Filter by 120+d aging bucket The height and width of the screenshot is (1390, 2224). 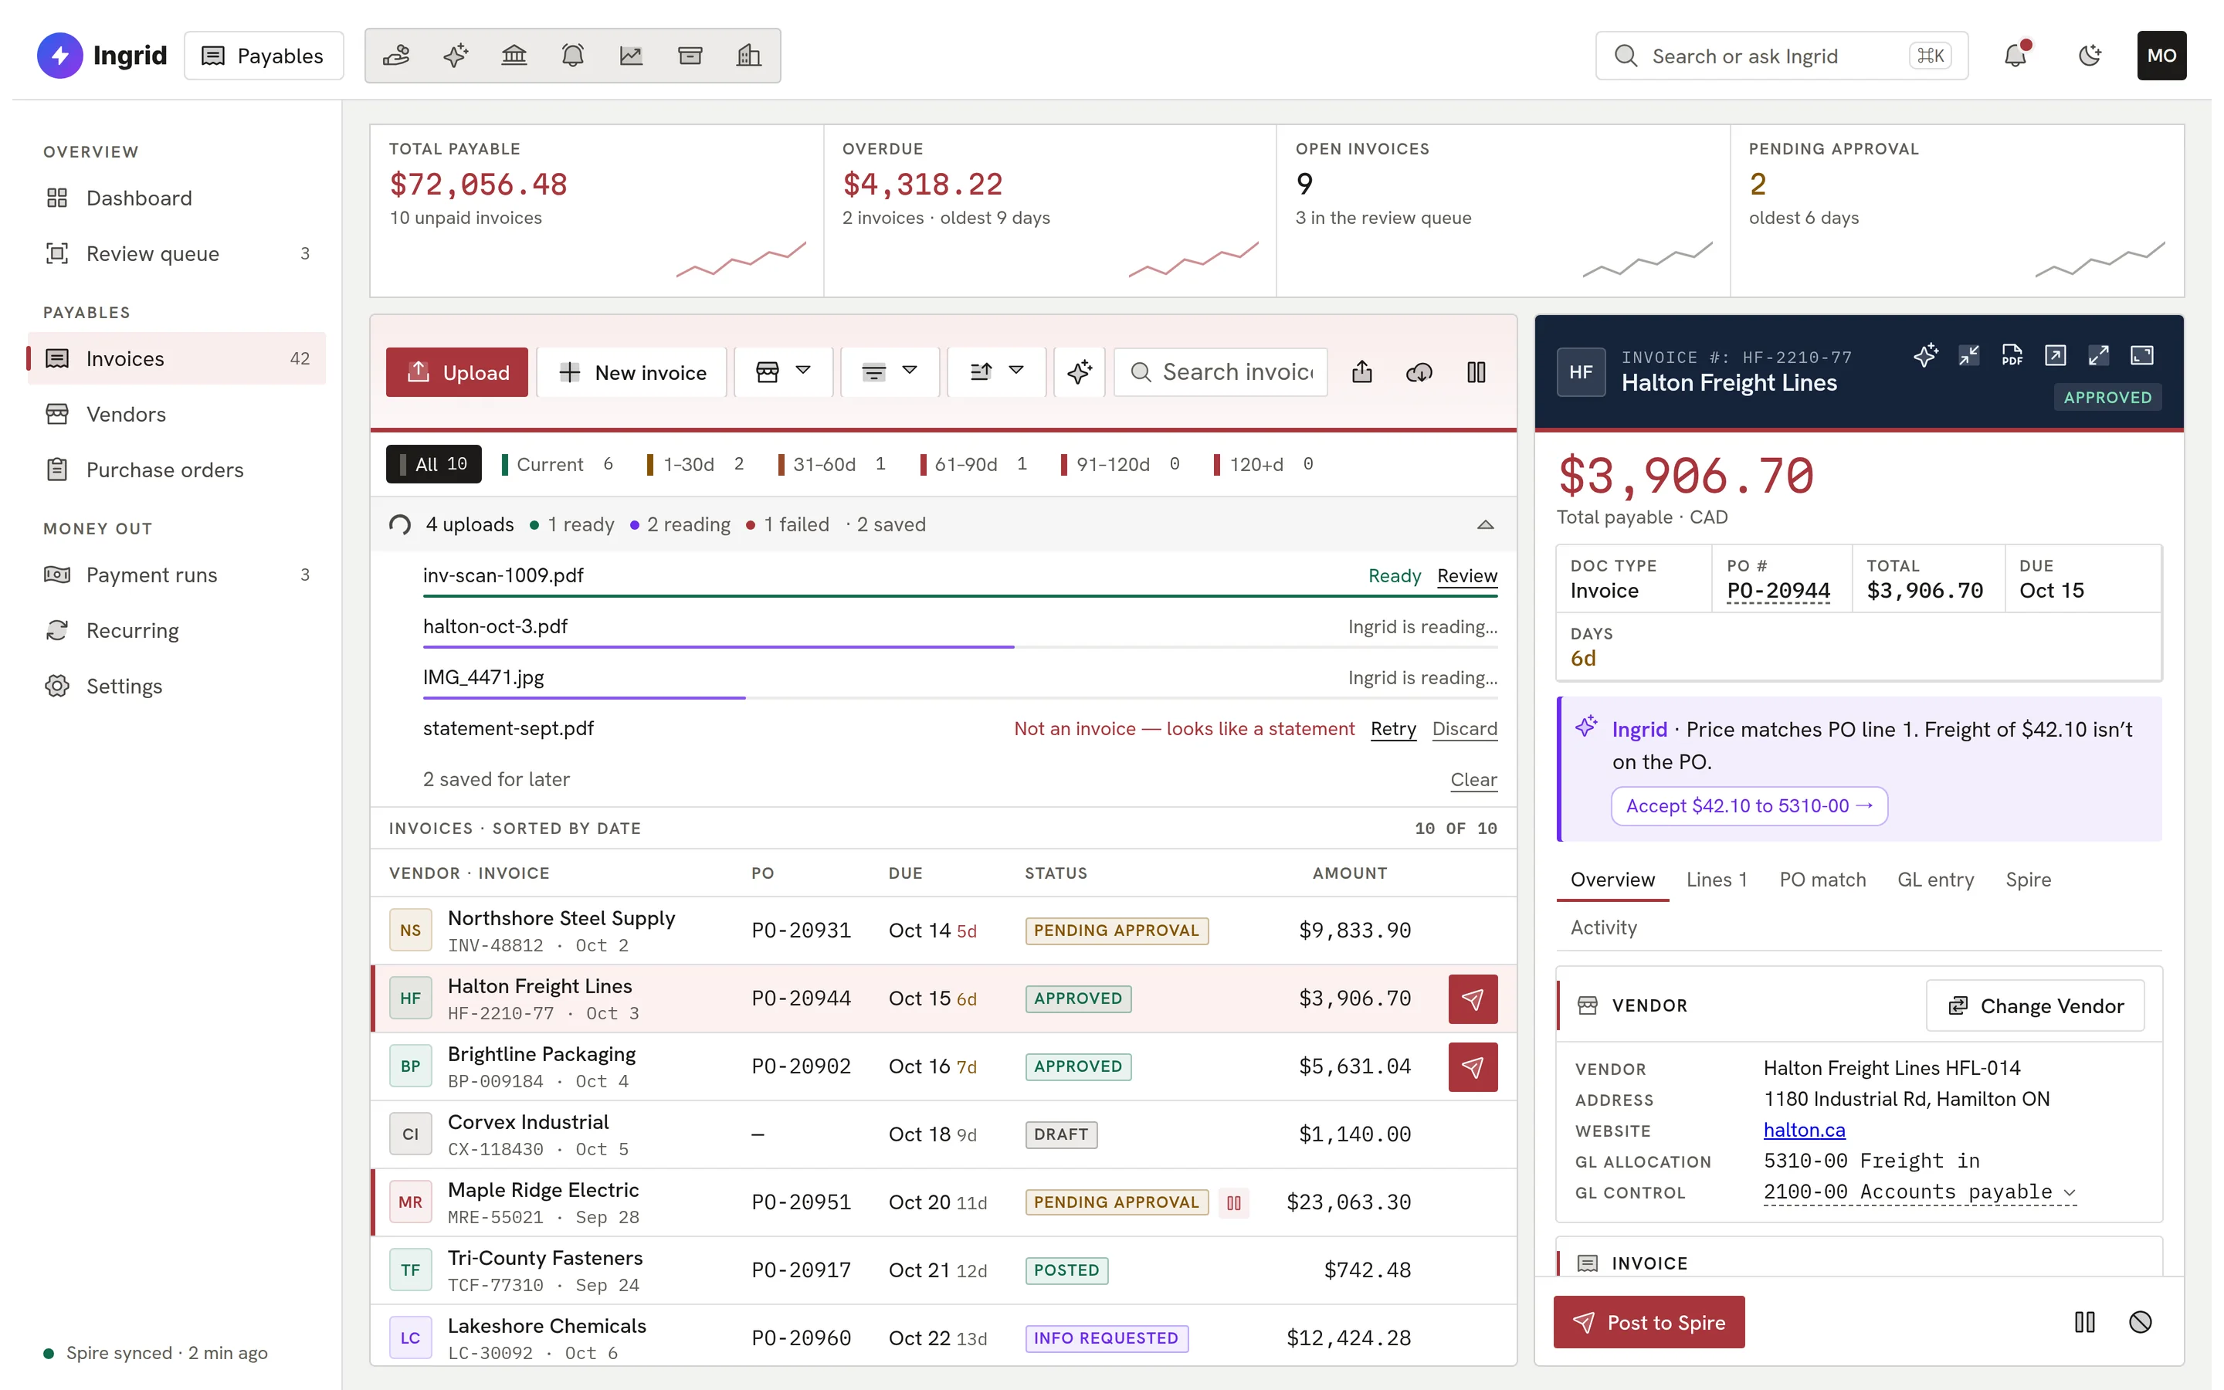pyautogui.click(x=1265, y=464)
